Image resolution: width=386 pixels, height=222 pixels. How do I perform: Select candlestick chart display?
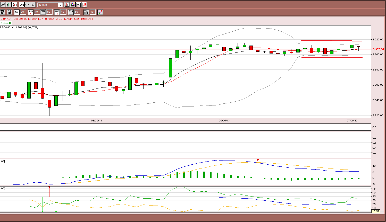14,5
